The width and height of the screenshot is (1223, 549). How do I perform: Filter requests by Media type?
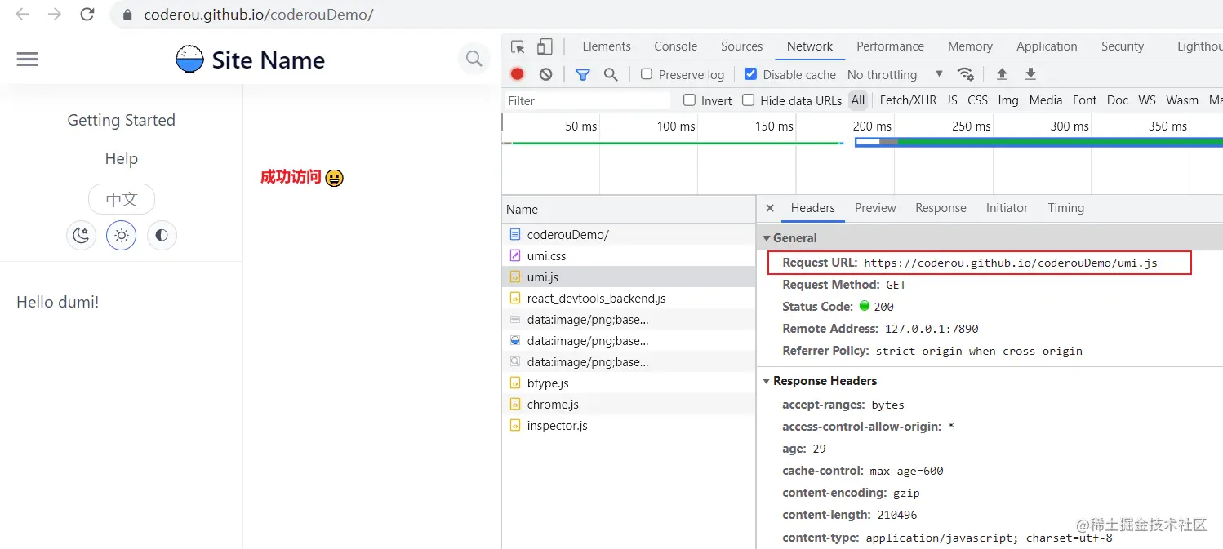(x=1046, y=100)
